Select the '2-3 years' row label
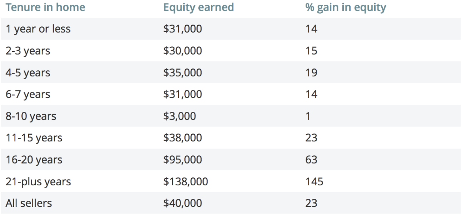The width and height of the screenshot is (461, 215). coord(28,51)
